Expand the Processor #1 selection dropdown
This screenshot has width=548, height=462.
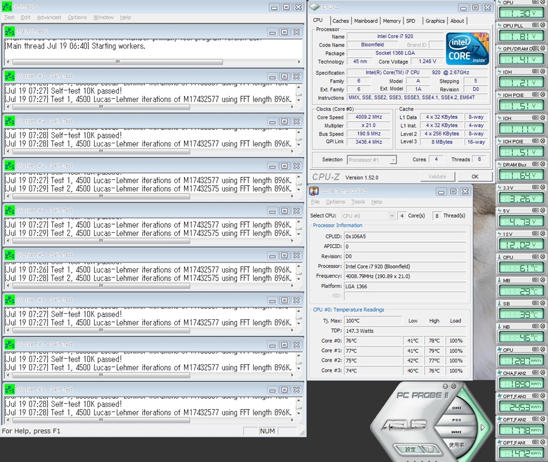393,160
